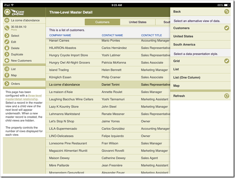Tap the Three-Level Master Detail title

(x=71, y=12)
